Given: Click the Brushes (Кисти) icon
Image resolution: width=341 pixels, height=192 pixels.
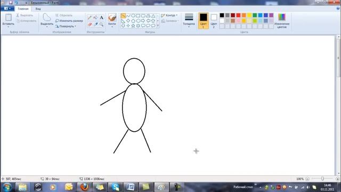Looking at the screenshot, I should click(112, 18).
